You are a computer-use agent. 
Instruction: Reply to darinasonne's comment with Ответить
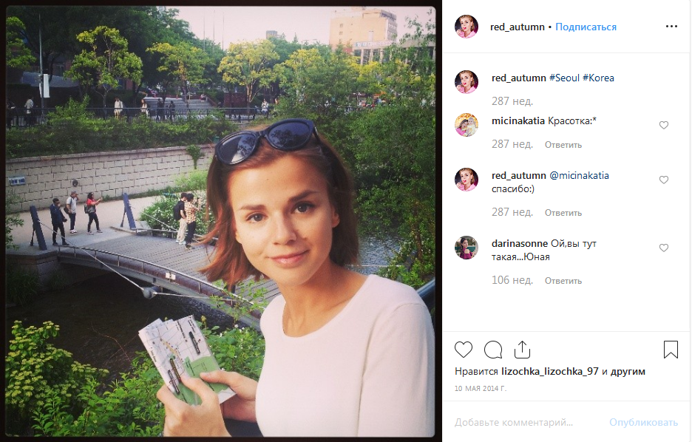click(563, 281)
